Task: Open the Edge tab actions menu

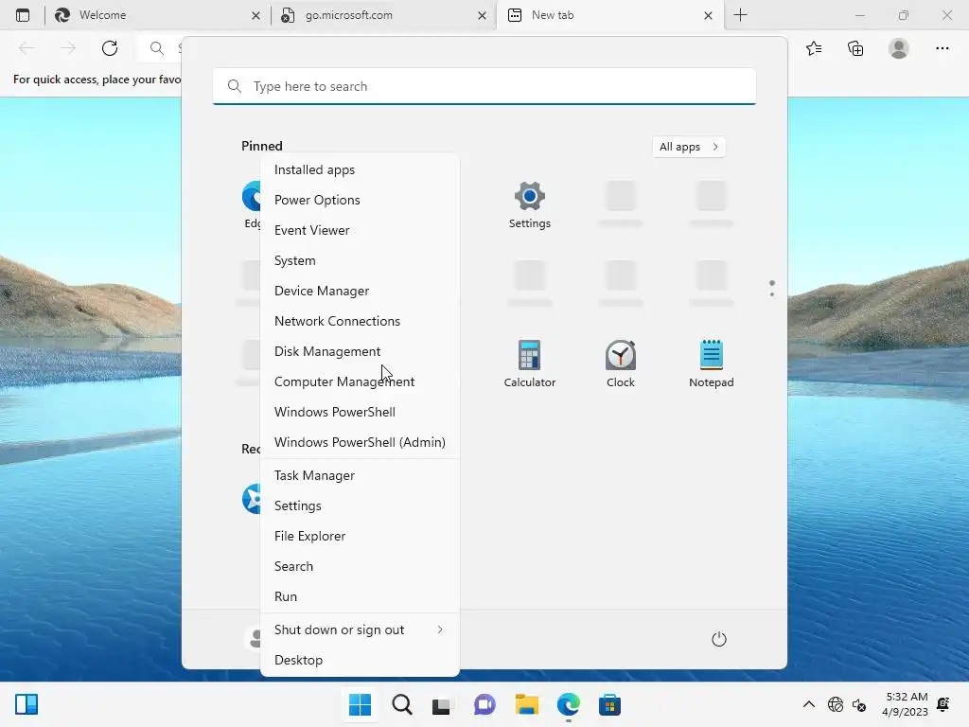Action: click(x=23, y=15)
